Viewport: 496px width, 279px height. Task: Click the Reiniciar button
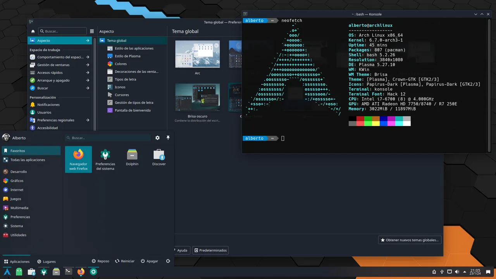pyautogui.click(x=125, y=261)
